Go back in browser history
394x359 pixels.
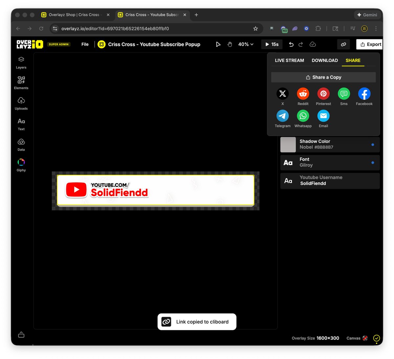(18, 28)
